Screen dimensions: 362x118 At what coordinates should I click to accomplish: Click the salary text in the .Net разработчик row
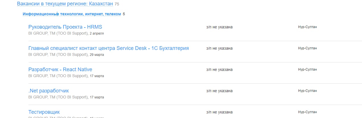(x=219, y=91)
